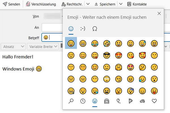Click in the An recipient field

coord(52,27)
